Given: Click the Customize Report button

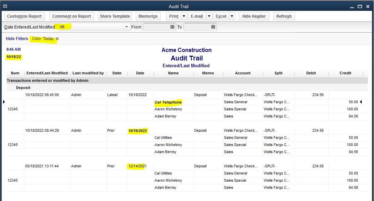Looking at the screenshot, I should pyautogui.click(x=24, y=16).
